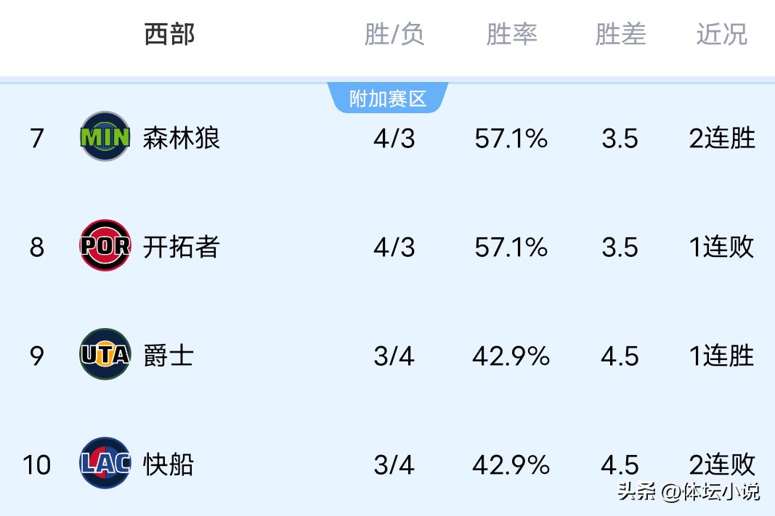Click the 4/3 record in 森林狼 row

pos(394,138)
